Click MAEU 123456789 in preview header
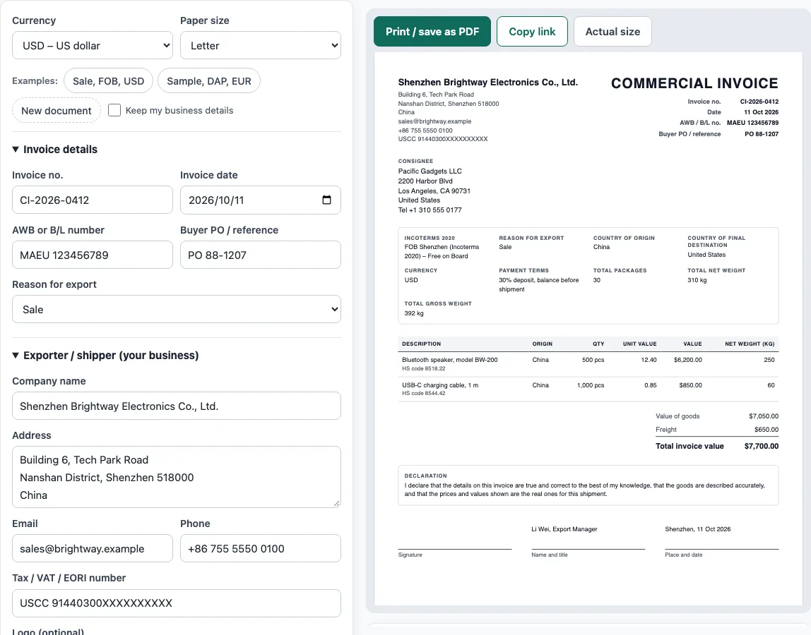 pyautogui.click(x=752, y=123)
